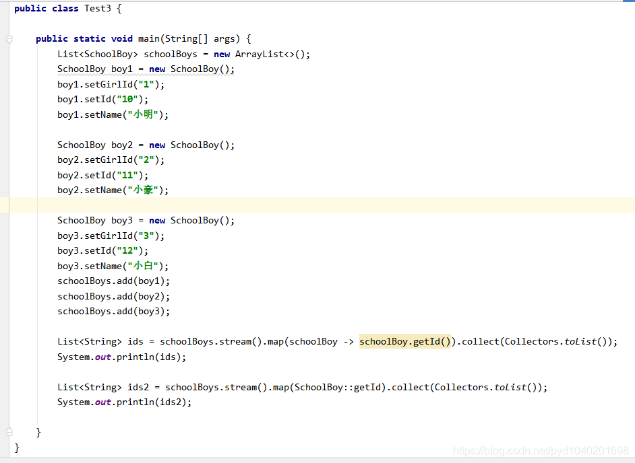Click 'schoolBoys.add(boy2);' line
This screenshot has height=463, width=635.
pyautogui.click(x=114, y=296)
